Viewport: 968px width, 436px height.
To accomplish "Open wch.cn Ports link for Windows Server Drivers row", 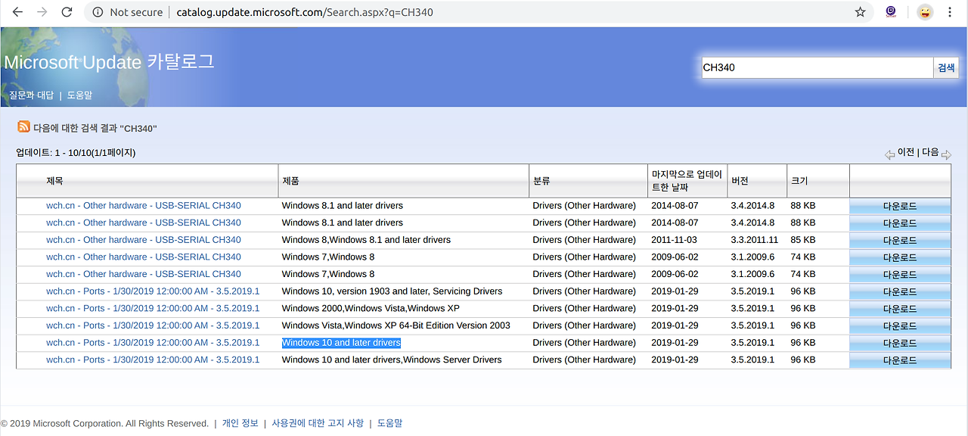I will click(153, 360).
